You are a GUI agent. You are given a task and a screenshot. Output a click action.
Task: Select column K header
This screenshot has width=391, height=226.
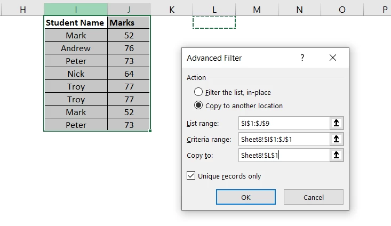[x=172, y=10]
